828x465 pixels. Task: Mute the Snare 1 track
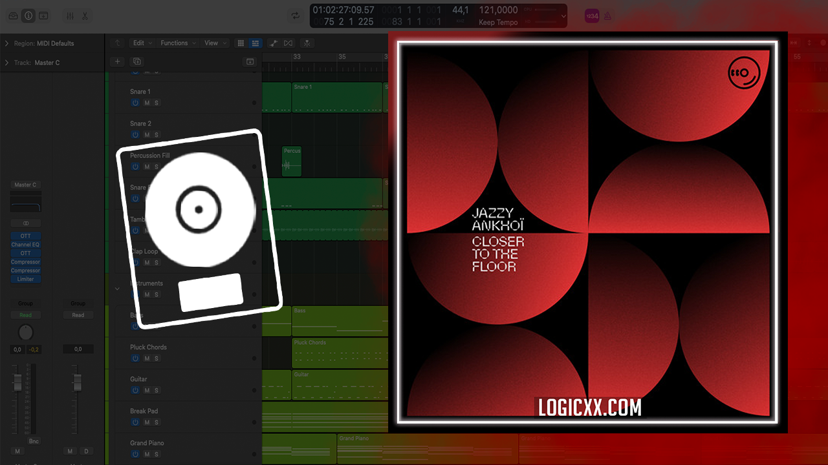(147, 103)
